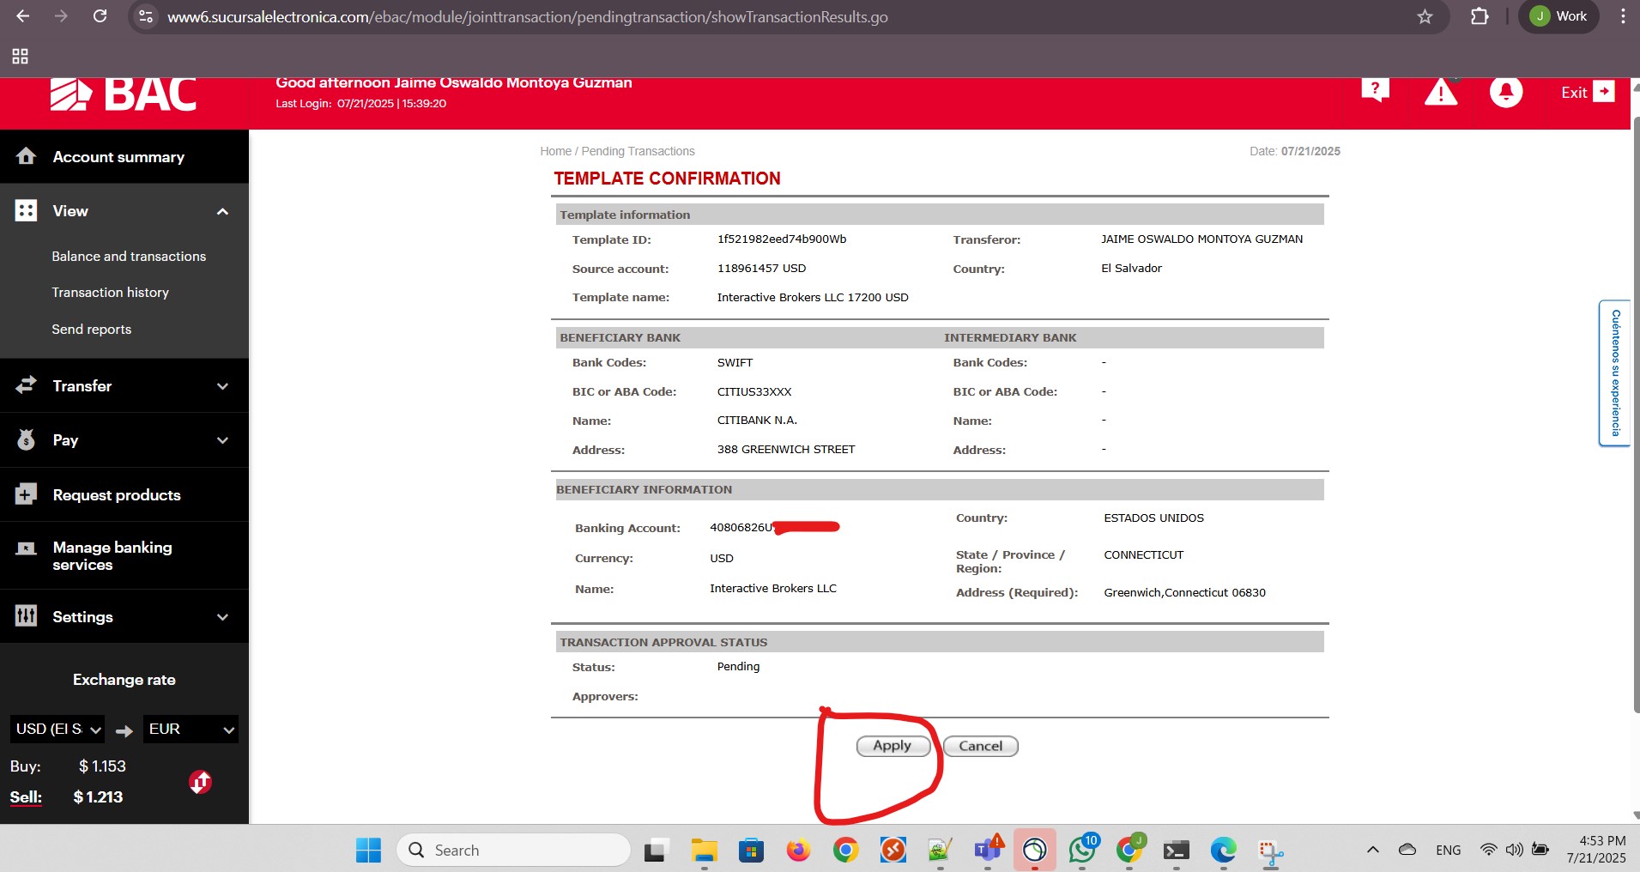Viewport: 1640px width, 872px height.
Task: Open Microsoft Store from the taskbar
Action: click(751, 850)
